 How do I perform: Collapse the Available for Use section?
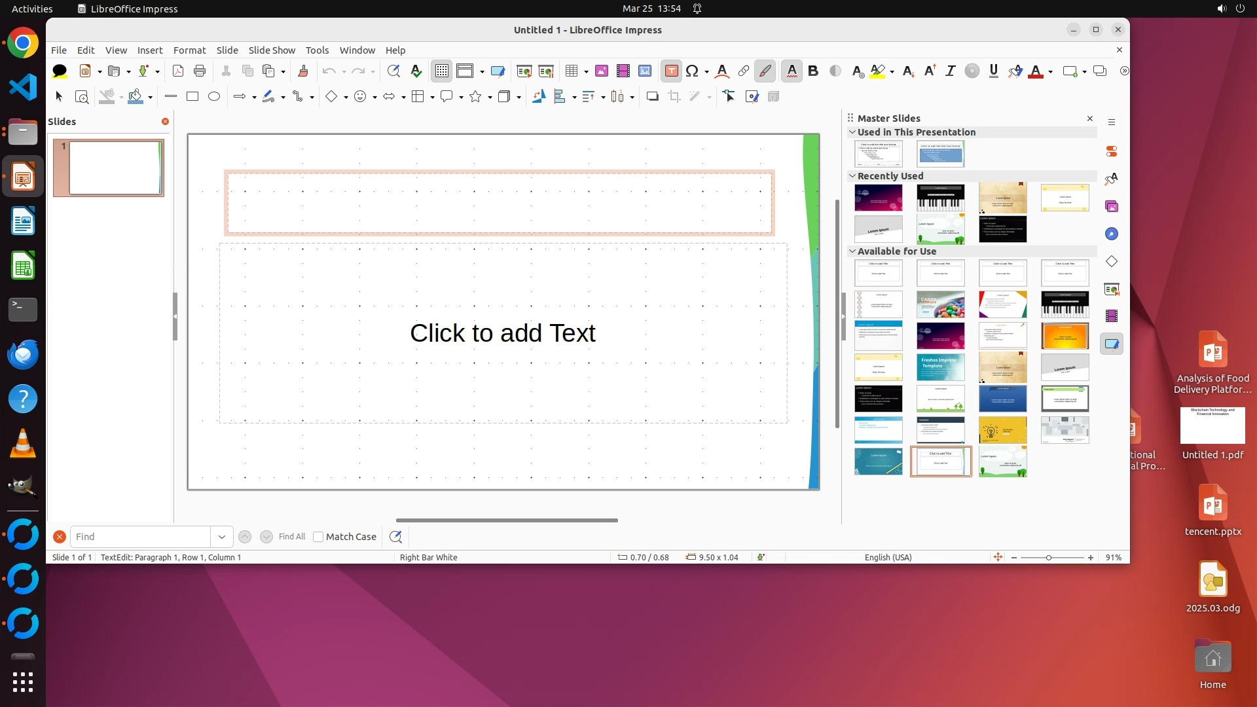pos(852,251)
